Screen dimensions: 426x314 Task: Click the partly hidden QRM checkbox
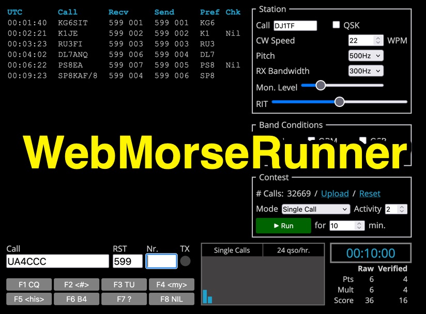point(311,139)
